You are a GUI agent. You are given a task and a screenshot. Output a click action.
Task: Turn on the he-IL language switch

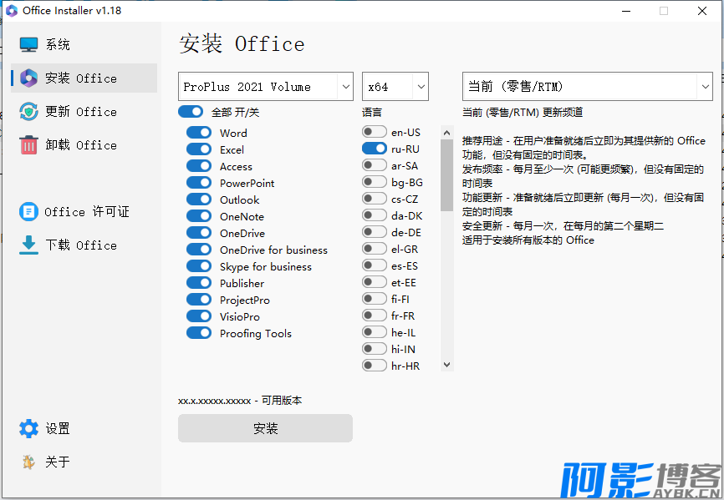pos(374,332)
